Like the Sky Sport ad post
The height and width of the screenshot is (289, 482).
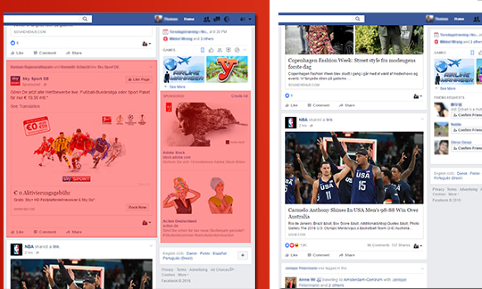coord(17,232)
